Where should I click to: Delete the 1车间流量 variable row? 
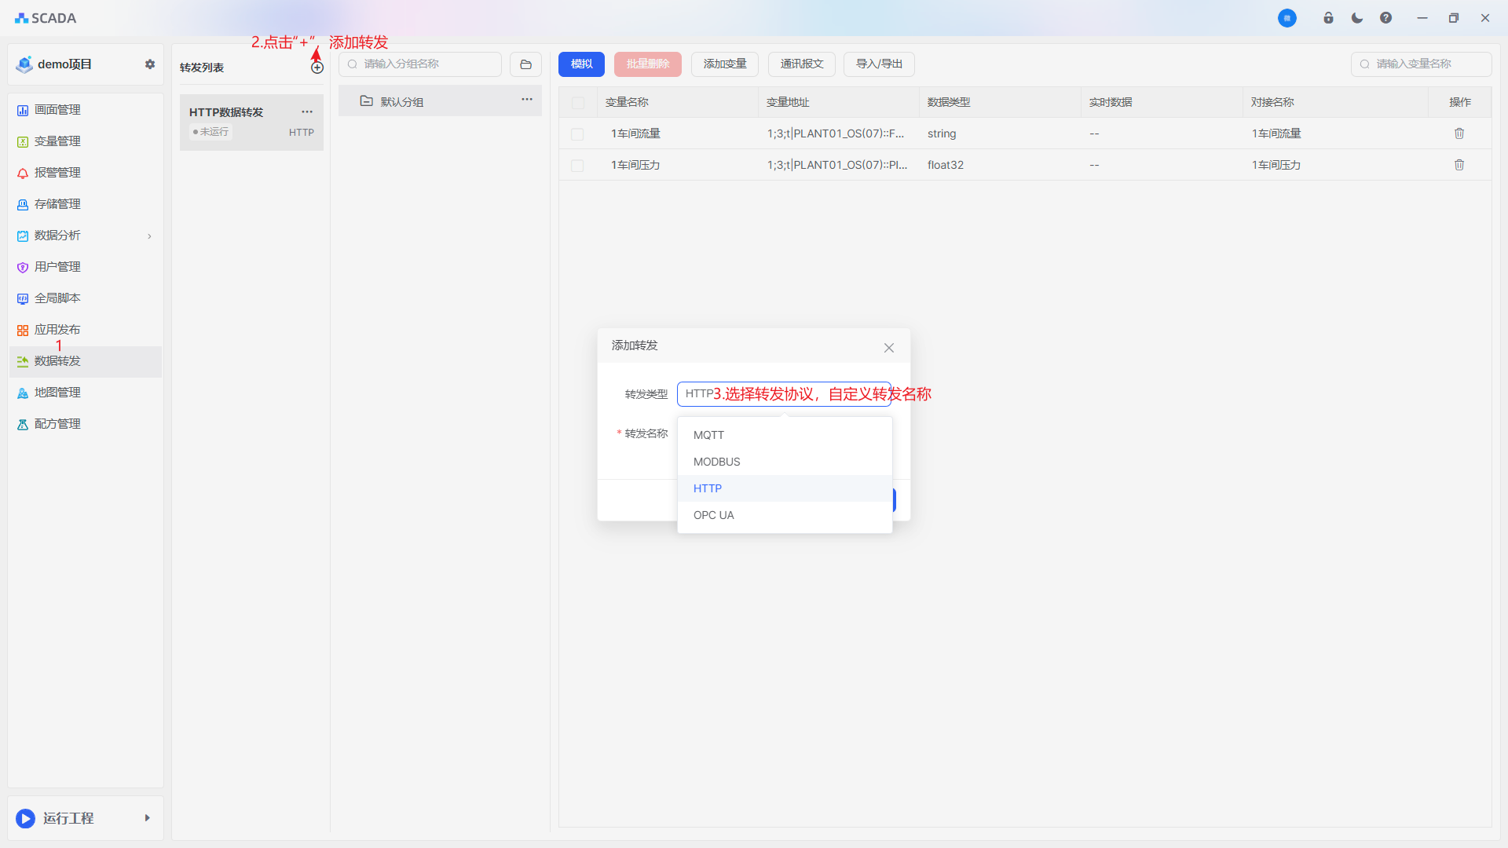pos(1459,133)
